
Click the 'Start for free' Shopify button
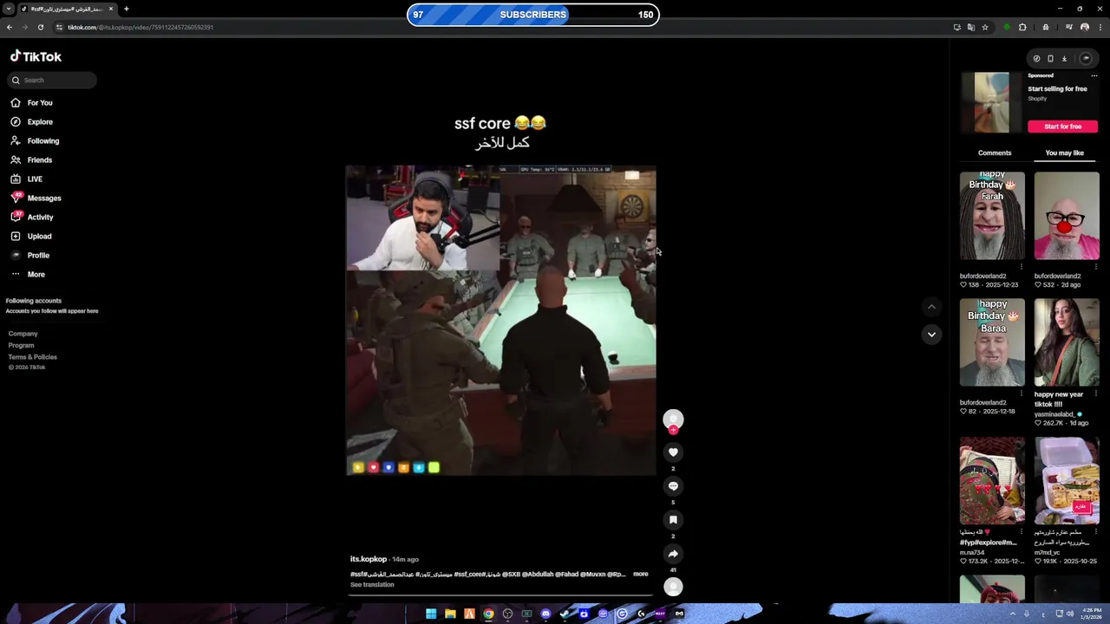click(1062, 127)
